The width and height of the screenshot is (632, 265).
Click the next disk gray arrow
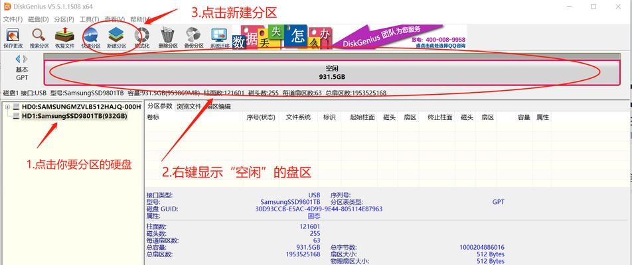(25, 59)
